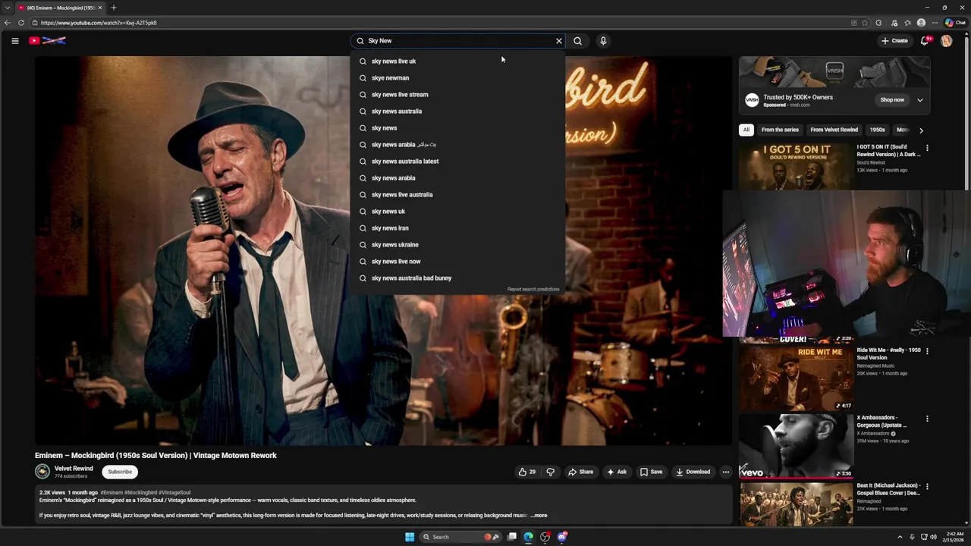Open X Ambassadors Gorgeous thumbnail
This screenshot has height=546, width=971.
coord(796,445)
